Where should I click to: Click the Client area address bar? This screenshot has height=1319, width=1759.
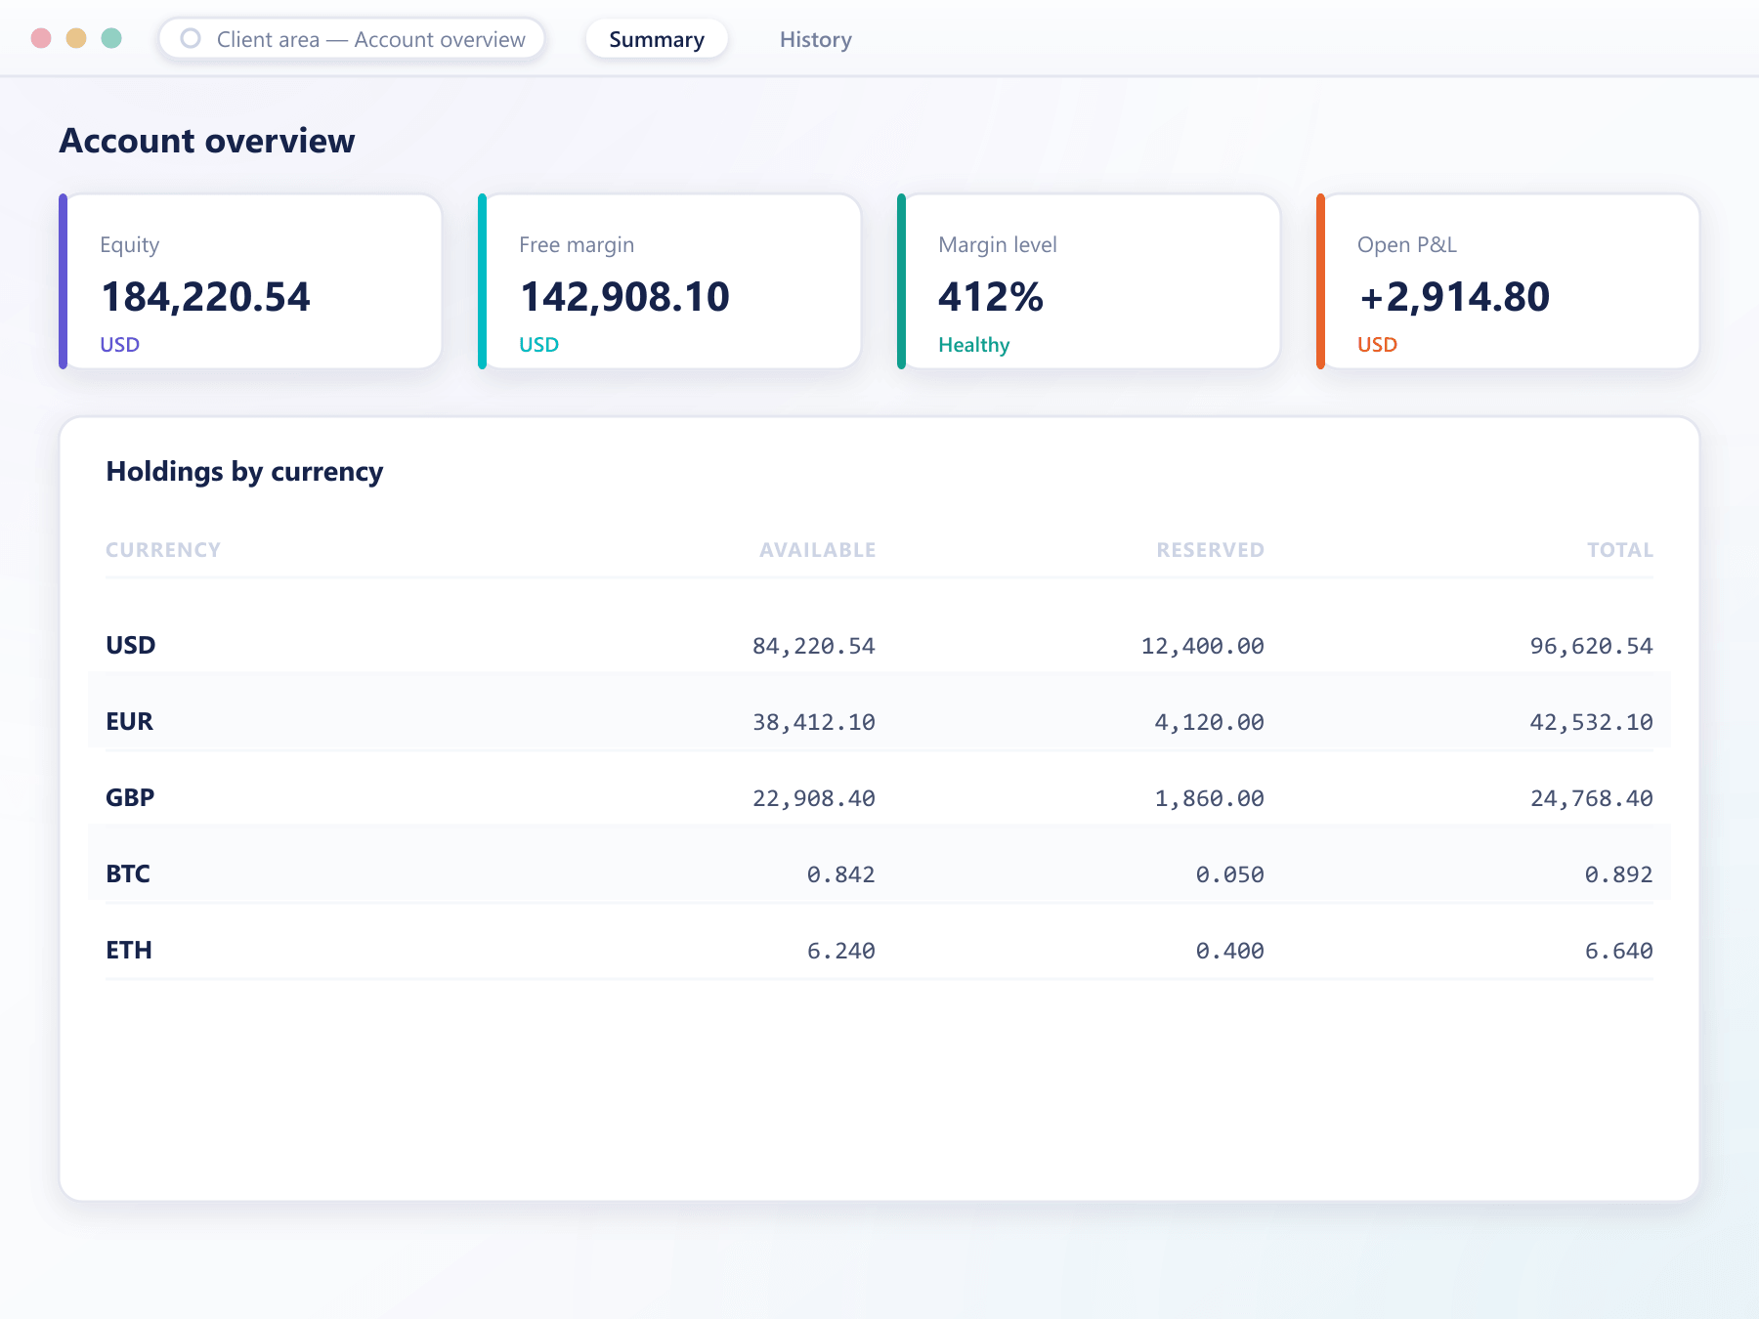[352, 39]
